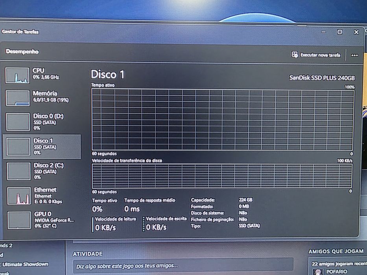Click the Velocidade de transferência do disco graph
This screenshot has width=367, height=275.
(x=222, y=176)
